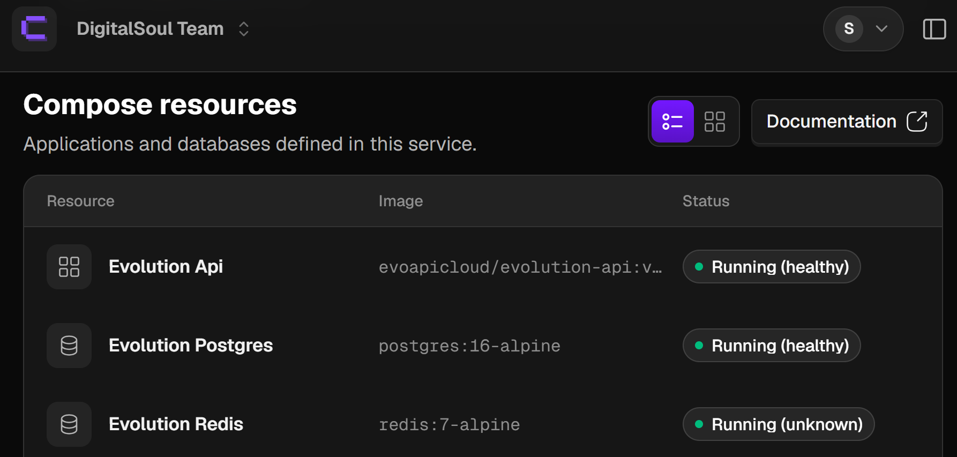957x457 pixels.
Task: Click the Compose resources heading
Action: coord(160,104)
